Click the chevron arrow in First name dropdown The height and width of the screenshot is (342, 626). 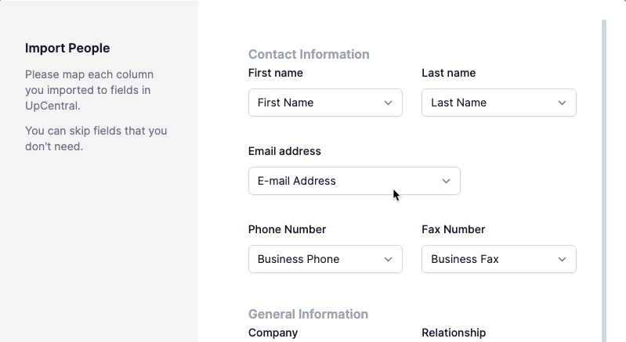(x=389, y=103)
